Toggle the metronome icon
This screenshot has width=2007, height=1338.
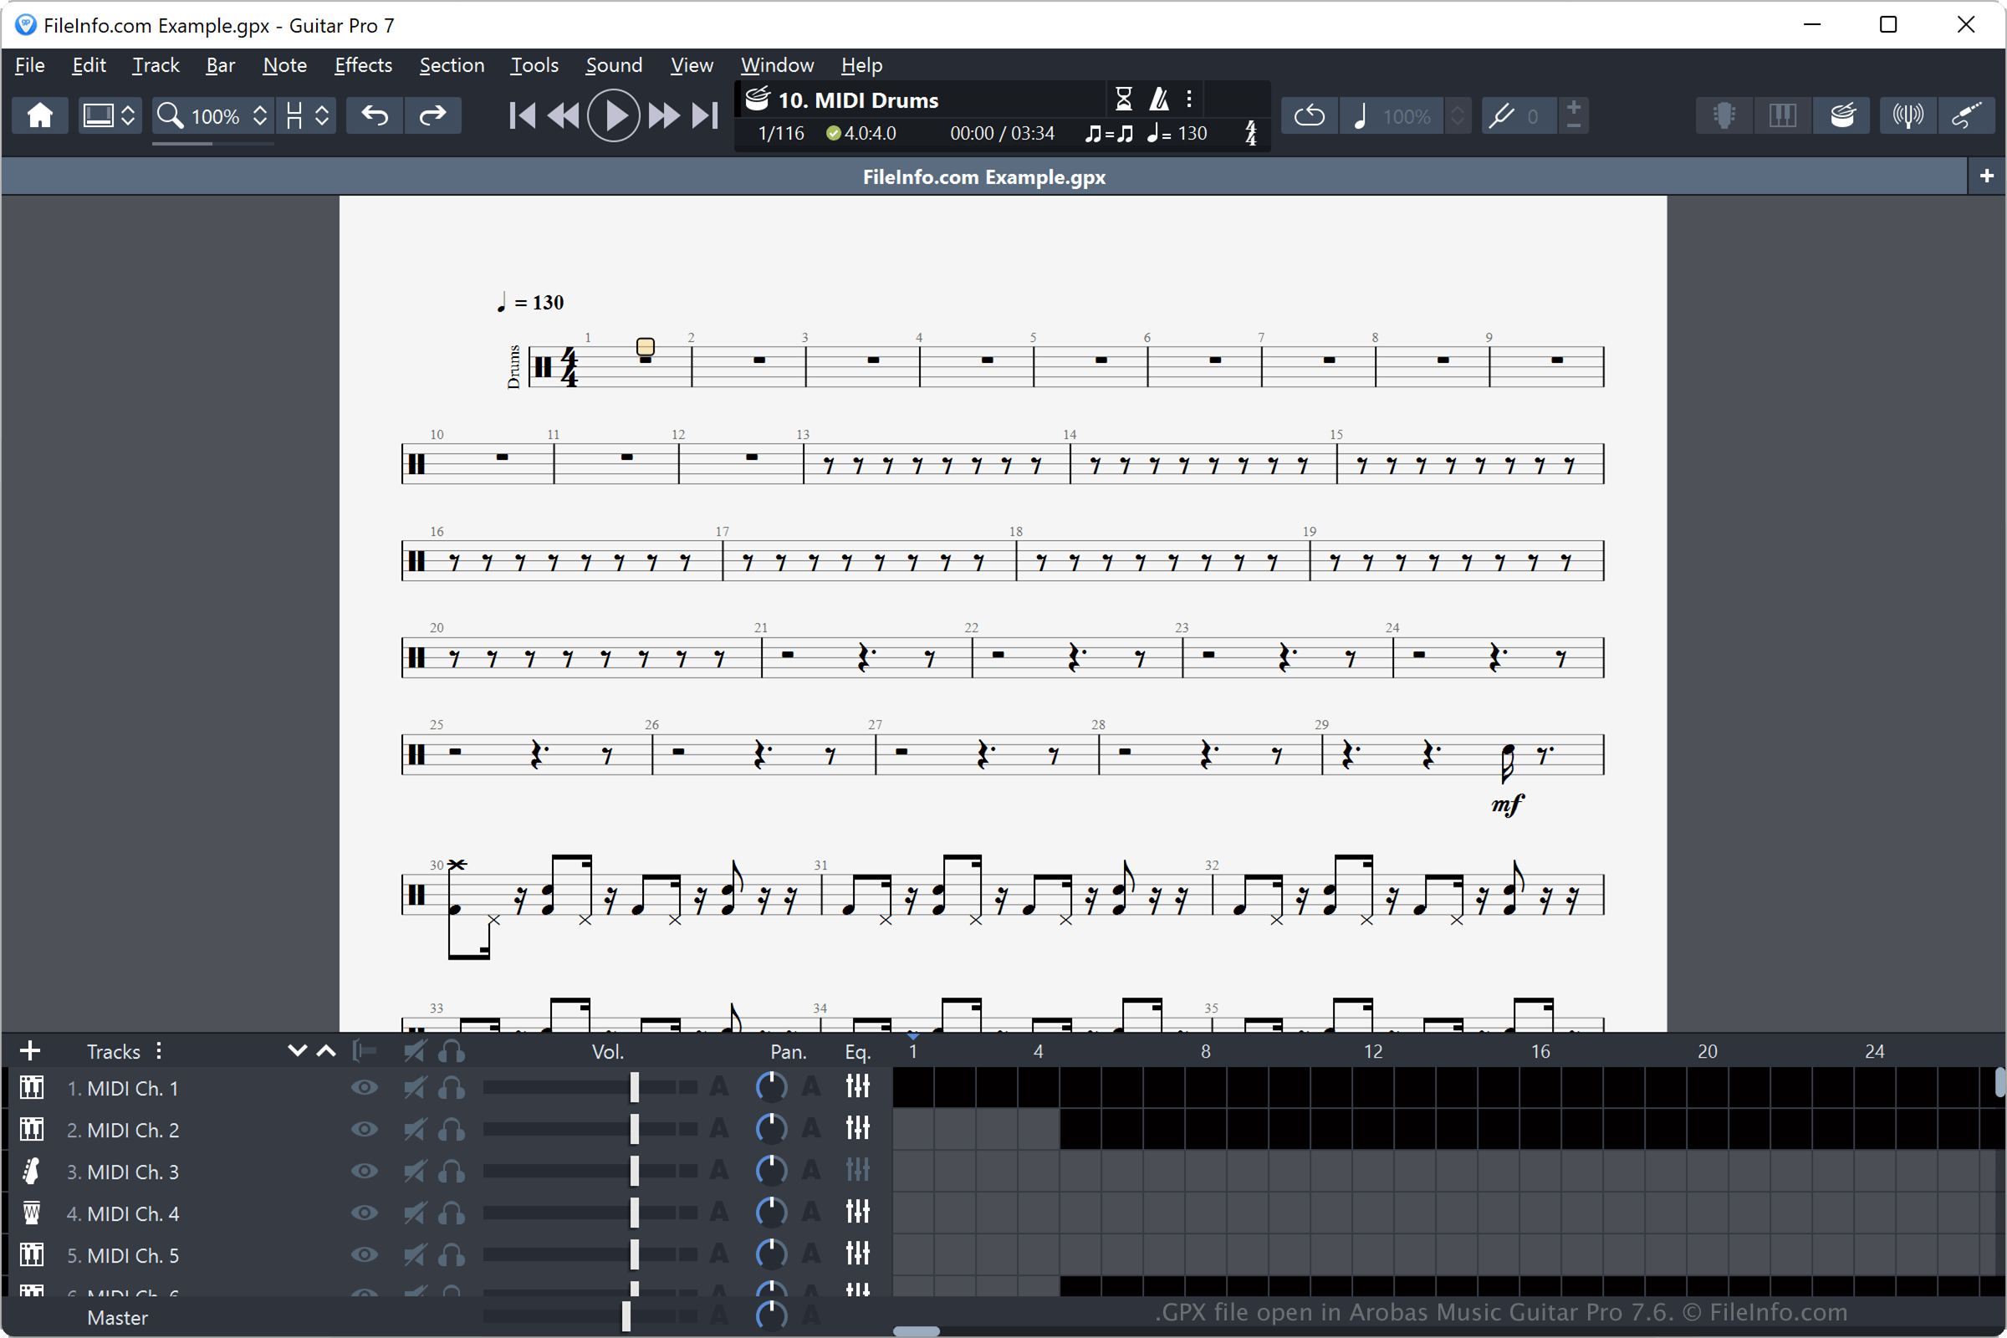click(1158, 99)
